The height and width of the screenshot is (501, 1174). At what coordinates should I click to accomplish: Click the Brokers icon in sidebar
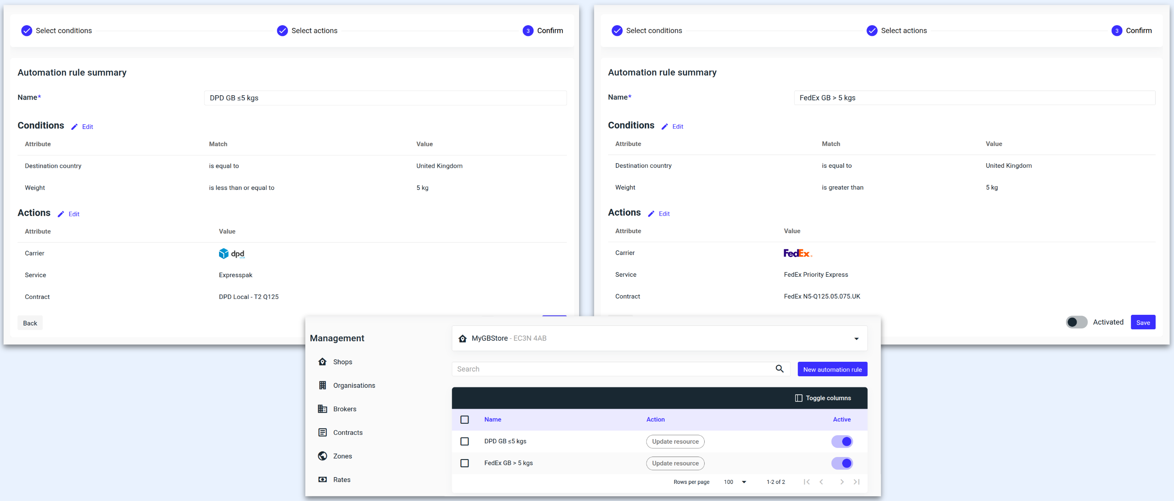(x=322, y=409)
